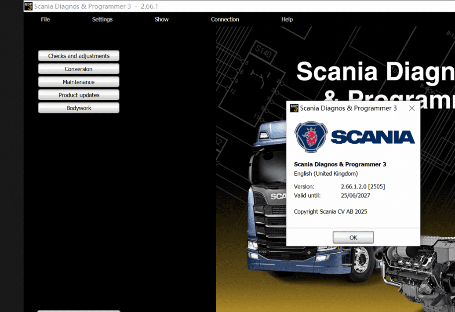
Task: Open the File menu
Action: [x=45, y=19]
